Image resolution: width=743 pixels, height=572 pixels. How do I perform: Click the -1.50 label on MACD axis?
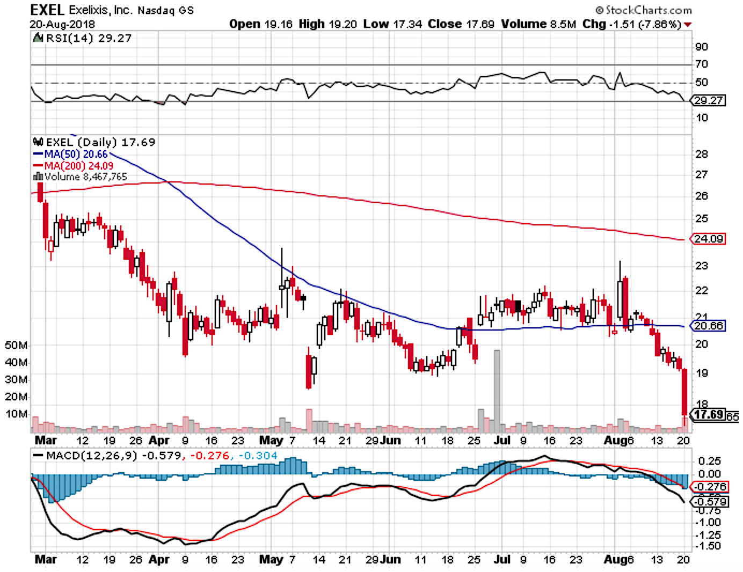pyautogui.click(x=709, y=546)
